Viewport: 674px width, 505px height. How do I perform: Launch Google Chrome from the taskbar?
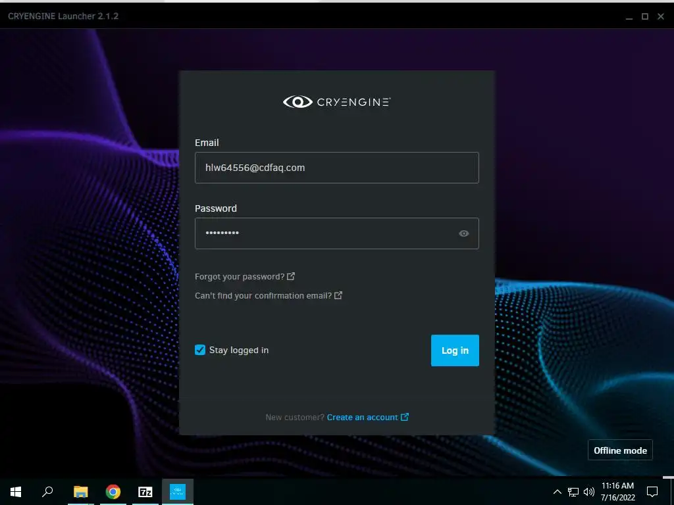(113, 492)
